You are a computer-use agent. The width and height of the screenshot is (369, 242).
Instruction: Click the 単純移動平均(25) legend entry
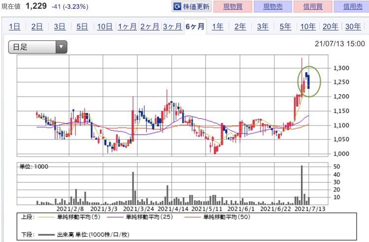(140, 217)
